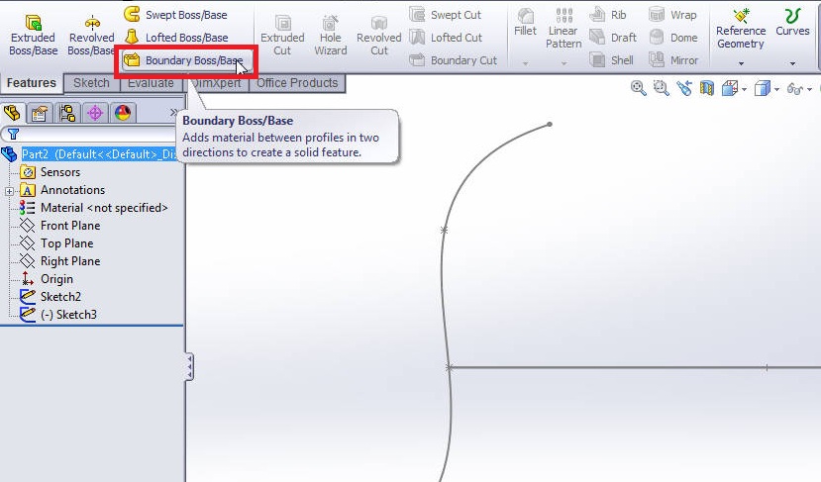The width and height of the screenshot is (821, 482).
Task: Choose the Boundary Cut tool
Action: [453, 60]
